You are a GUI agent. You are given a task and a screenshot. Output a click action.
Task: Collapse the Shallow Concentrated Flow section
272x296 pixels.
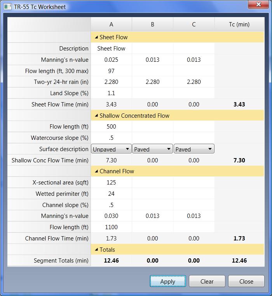96,116
